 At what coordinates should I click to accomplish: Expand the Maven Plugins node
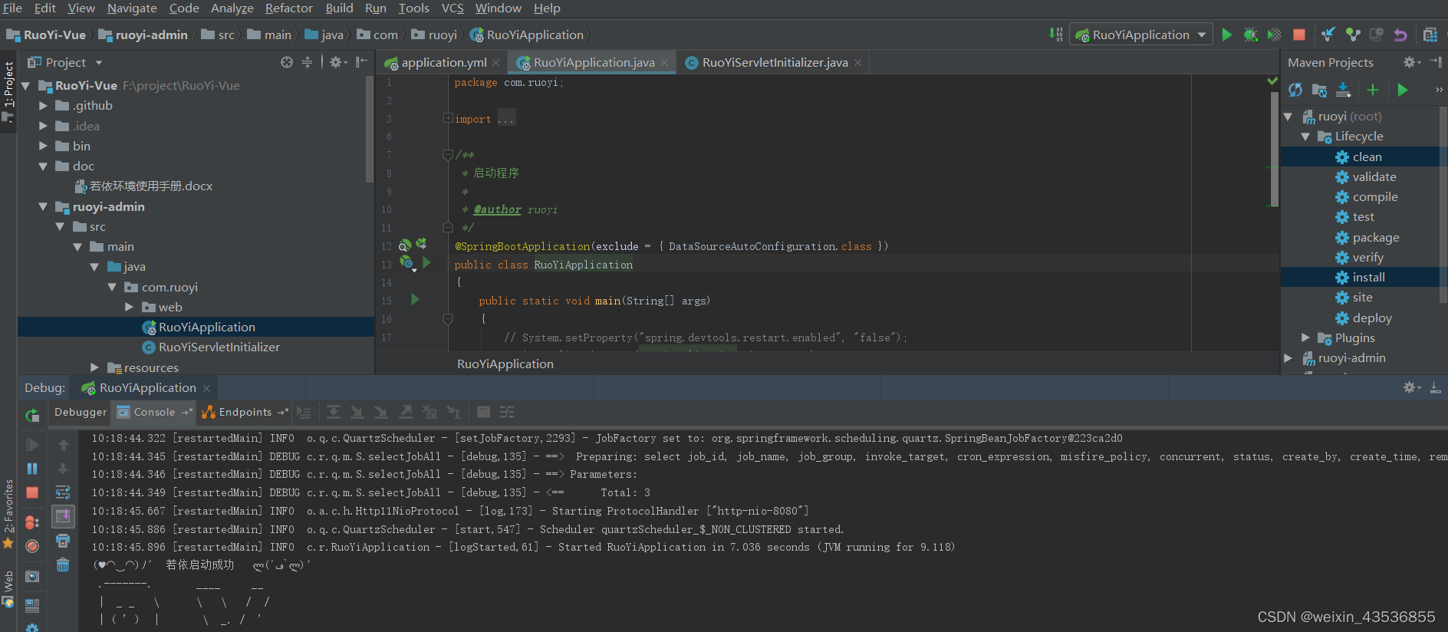[x=1305, y=337]
